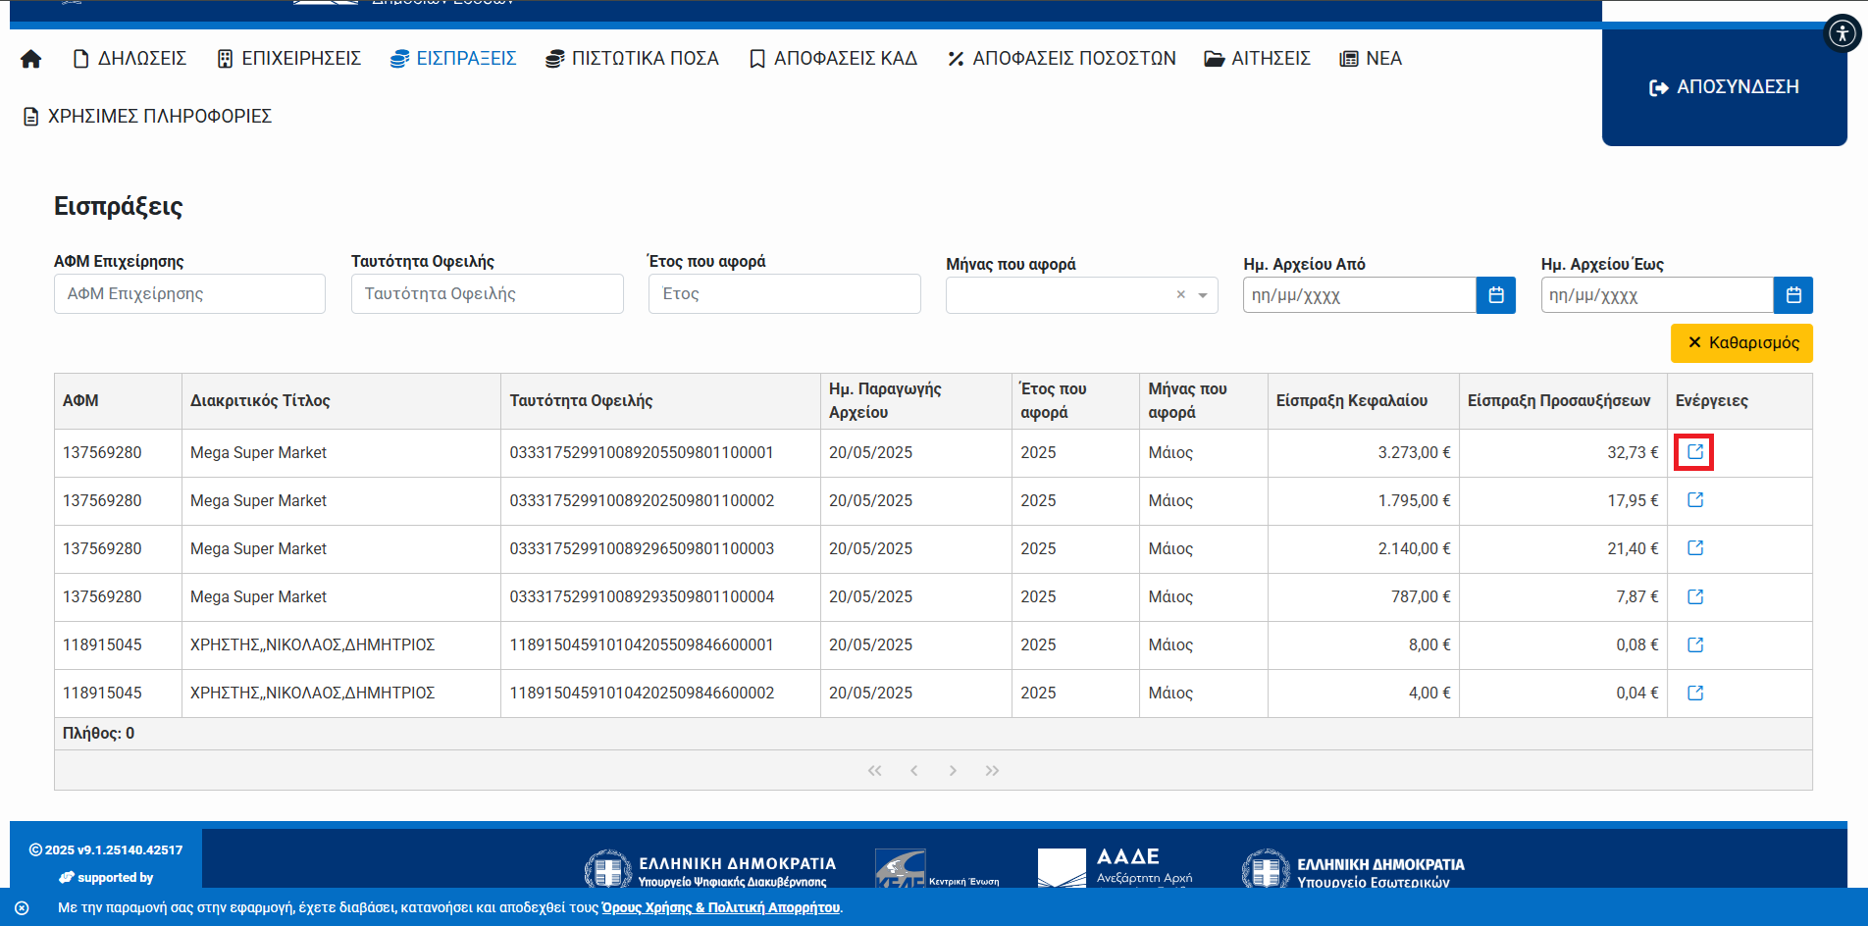Go to previous page of results
1868x926 pixels.
click(913, 771)
